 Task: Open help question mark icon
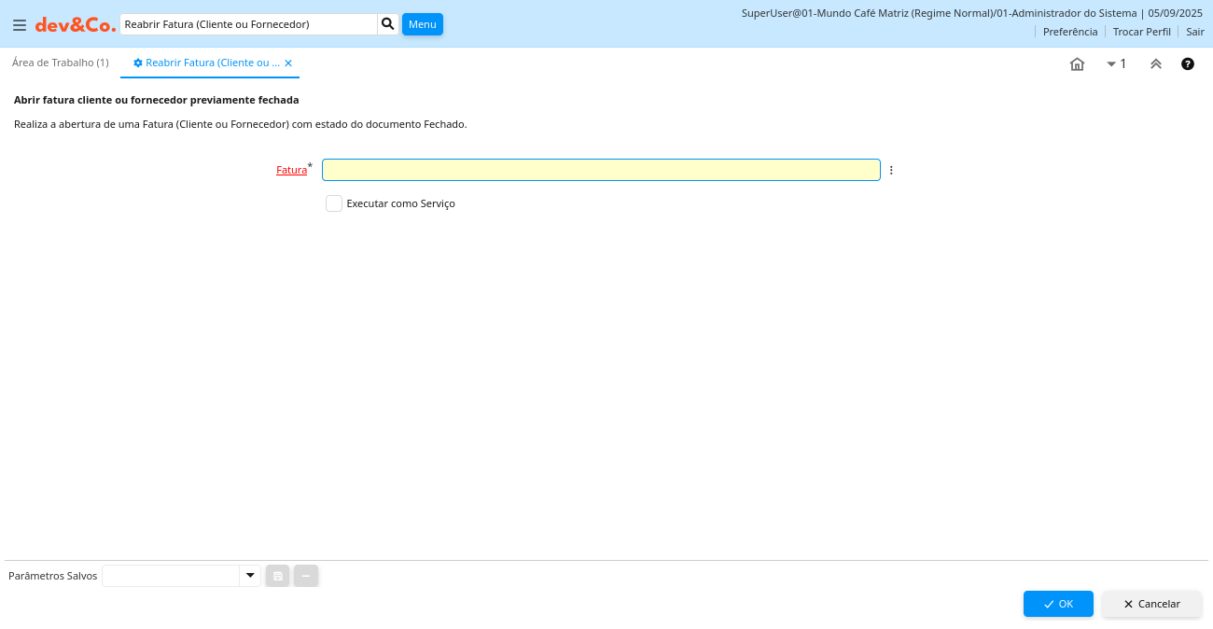(1188, 64)
